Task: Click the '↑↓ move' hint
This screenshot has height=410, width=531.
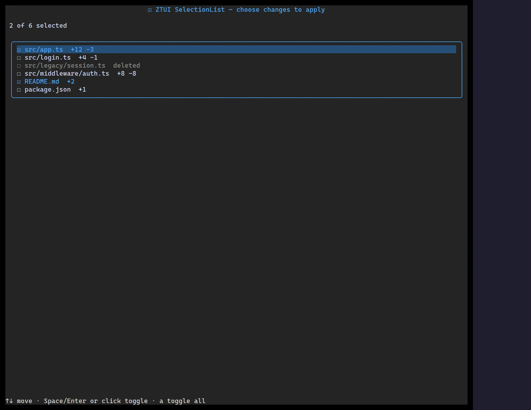Action: [19, 401]
